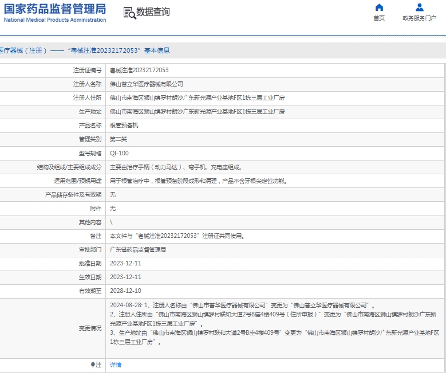Click 2023-12-11 in the 生效日期 row

[x=125, y=277]
